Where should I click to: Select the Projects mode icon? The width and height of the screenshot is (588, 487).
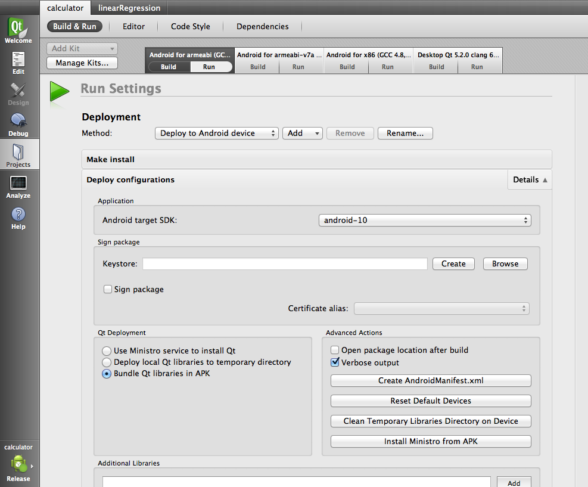tap(18, 156)
